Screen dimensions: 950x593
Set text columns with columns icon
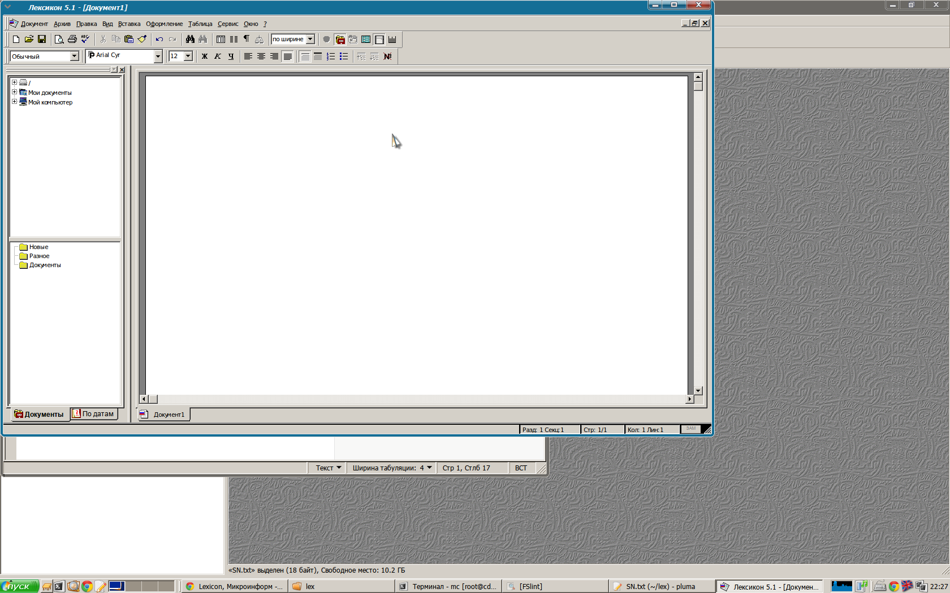(234, 40)
